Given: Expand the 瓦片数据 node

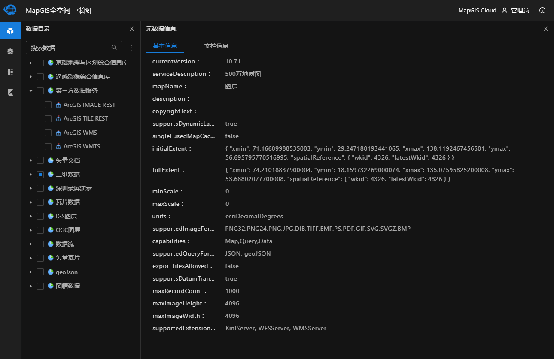Looking at the screenshot, I should click(30, 202).
